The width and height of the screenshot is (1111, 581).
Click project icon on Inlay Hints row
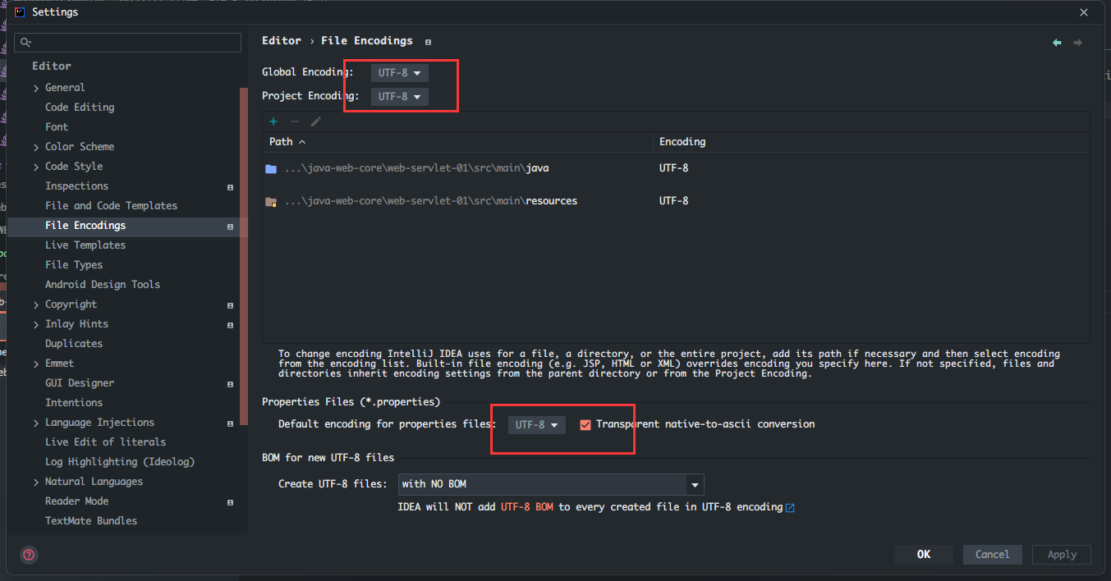(230, 325)
